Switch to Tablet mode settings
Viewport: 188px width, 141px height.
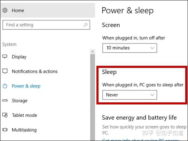coord(24,115)
